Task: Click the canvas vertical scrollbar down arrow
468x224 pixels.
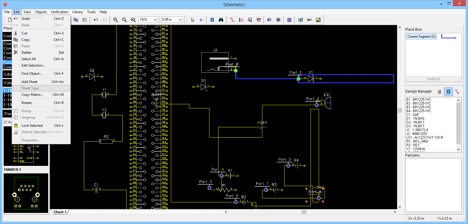Action: point(400,207)
